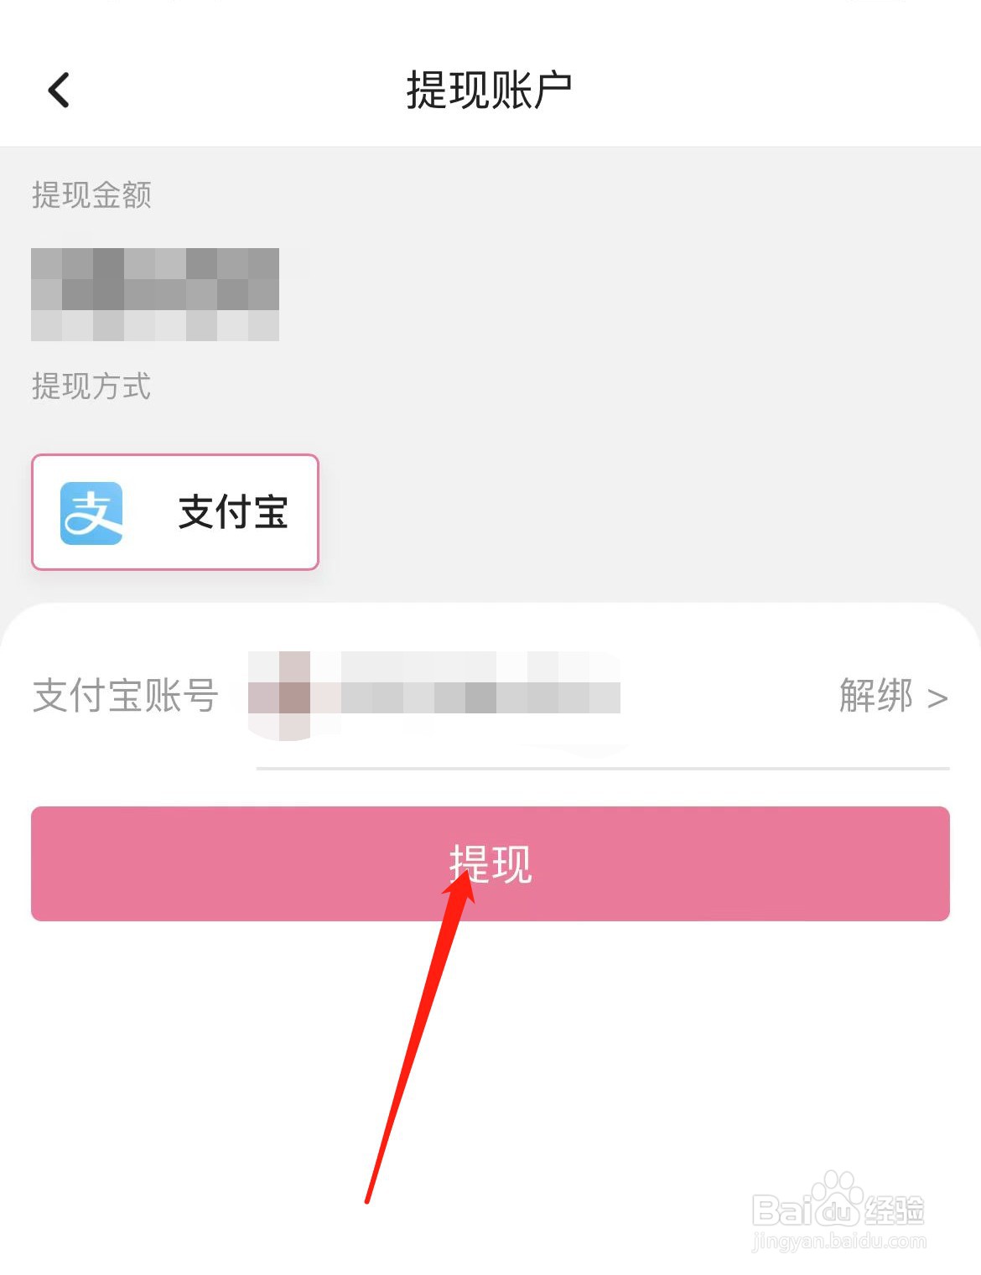The height and width of the screenshot is (1275, 981).
Task: Select the 支付宝 withdrawal method card
Action: click(x=175, y=512)
